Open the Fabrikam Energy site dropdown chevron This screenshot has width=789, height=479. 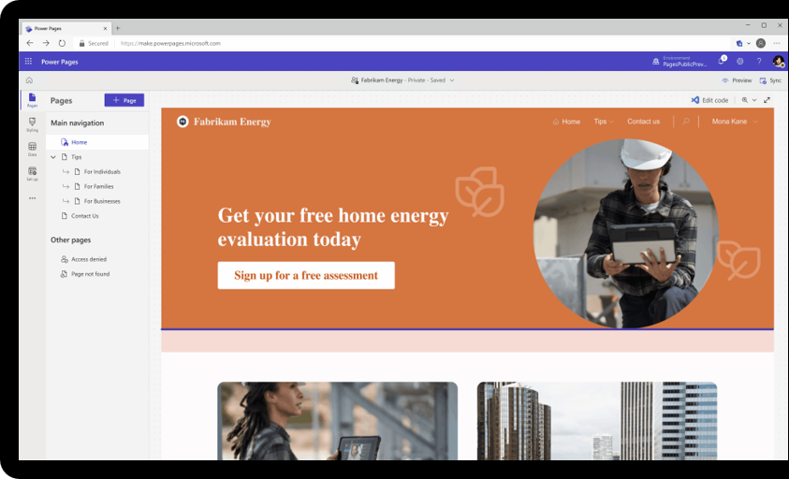pyautogui.click(x=452, y=80)
